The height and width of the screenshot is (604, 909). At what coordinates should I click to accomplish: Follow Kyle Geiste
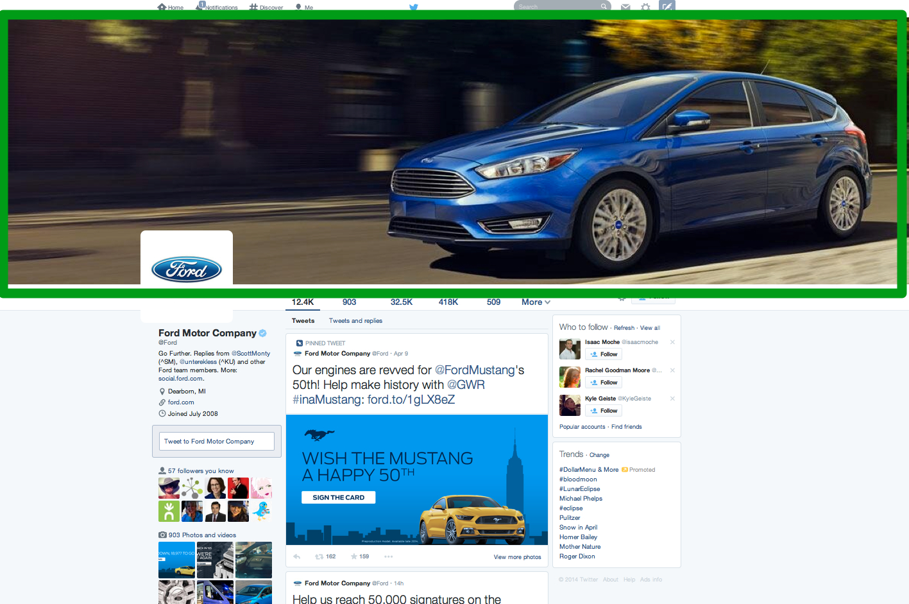[x=604, y=411]
